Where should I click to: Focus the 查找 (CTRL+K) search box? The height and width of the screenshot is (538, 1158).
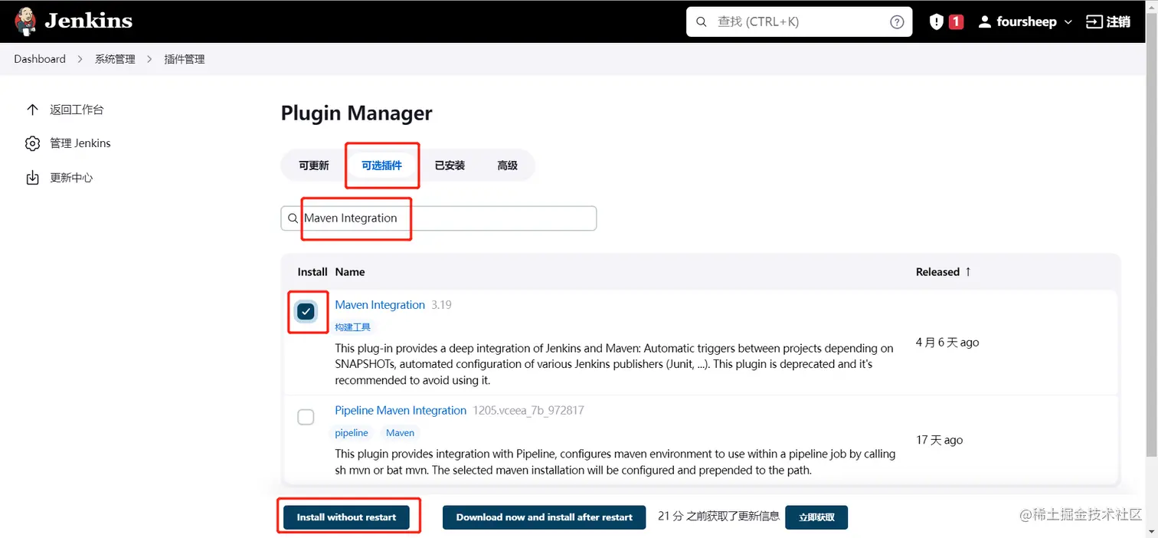(799, 22)
